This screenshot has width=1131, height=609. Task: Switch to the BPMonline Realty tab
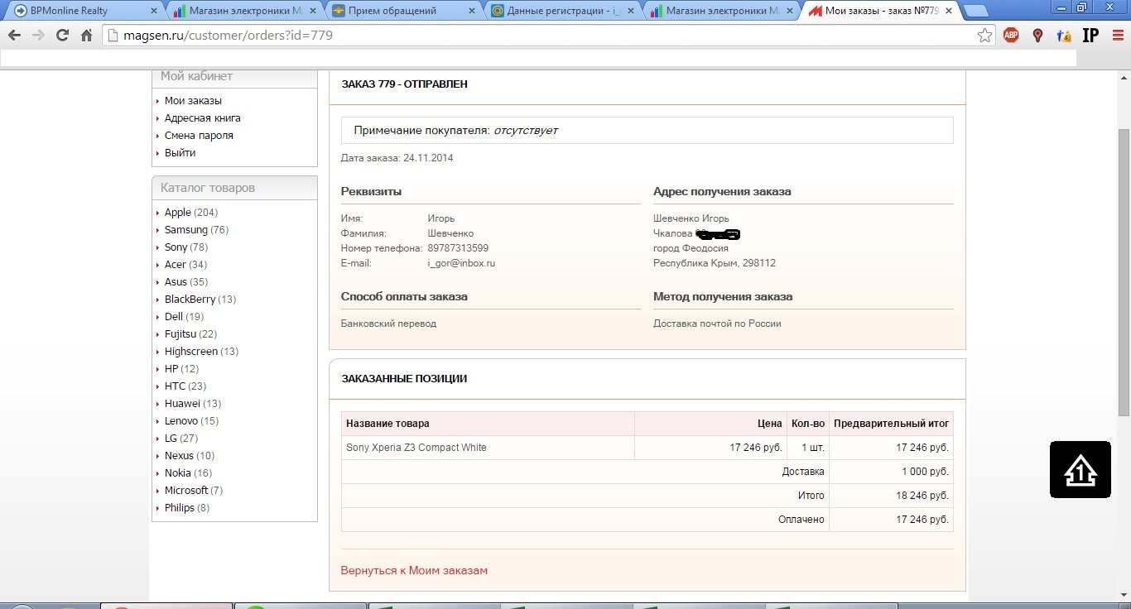(81, 11)
